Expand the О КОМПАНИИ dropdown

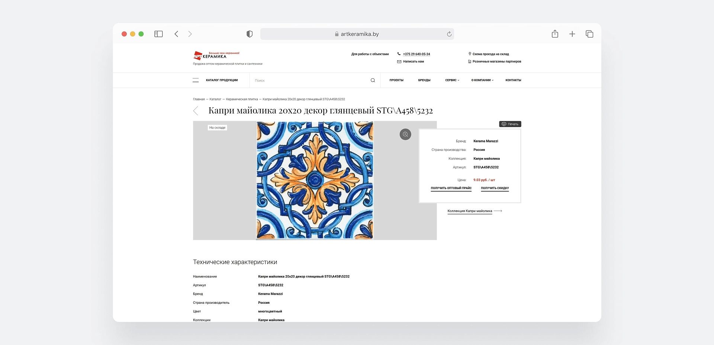(x=482, y=80)
